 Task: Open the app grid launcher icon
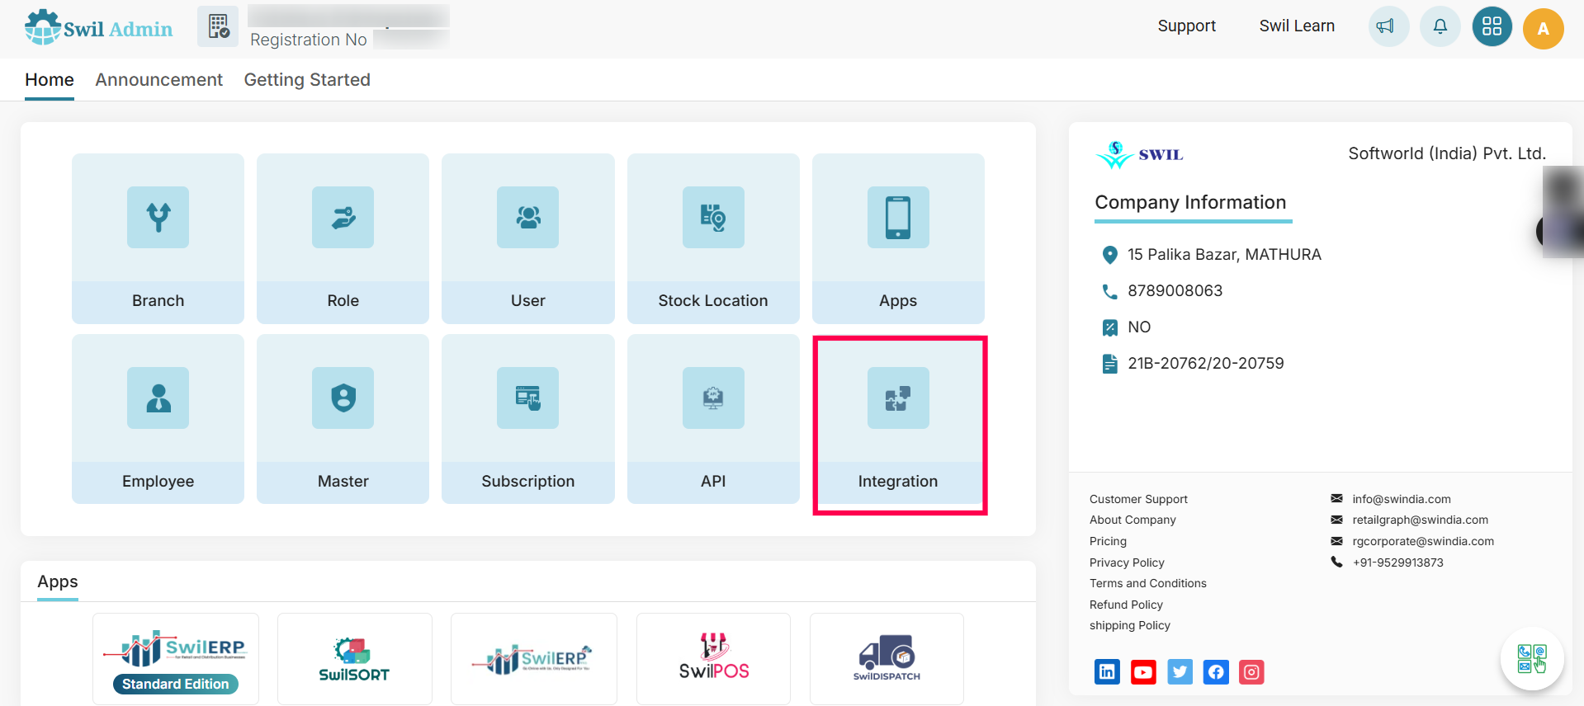(1492, 26)
